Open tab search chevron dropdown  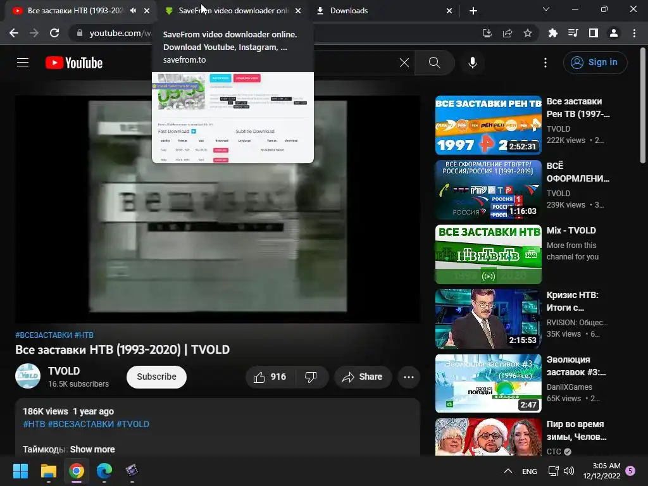tap(546, 9)
